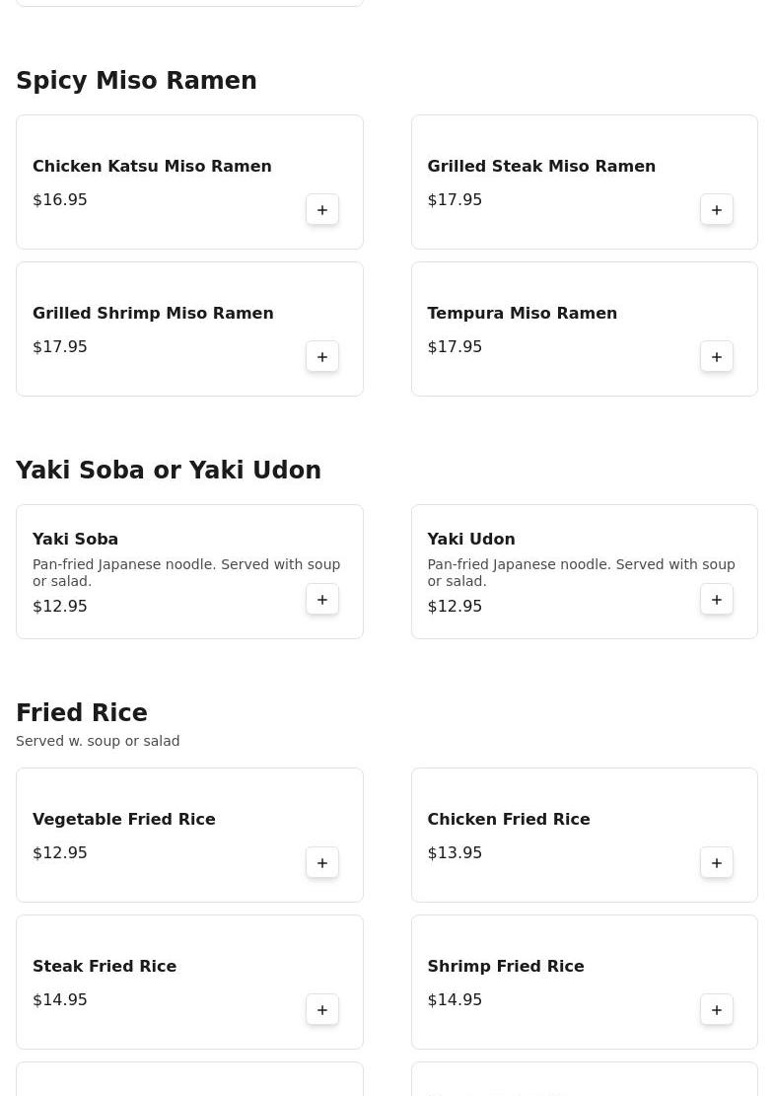Add Grilled Steak Miso Ramen to order
Viewport: 774px width, 1096px height.
(x=717, y=210)
